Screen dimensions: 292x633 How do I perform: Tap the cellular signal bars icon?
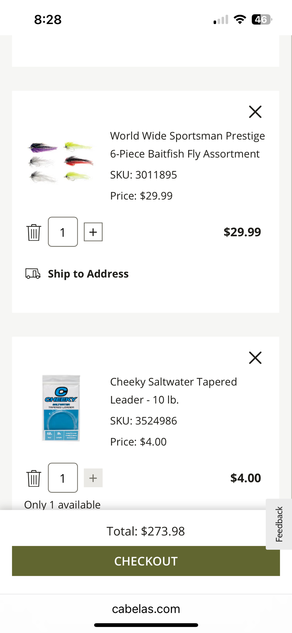221,20
